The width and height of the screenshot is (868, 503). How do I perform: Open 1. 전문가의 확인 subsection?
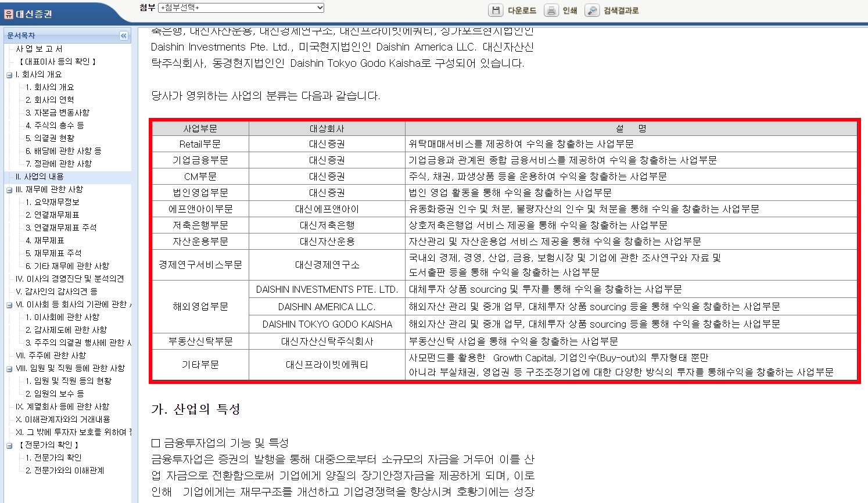point(53,458)
